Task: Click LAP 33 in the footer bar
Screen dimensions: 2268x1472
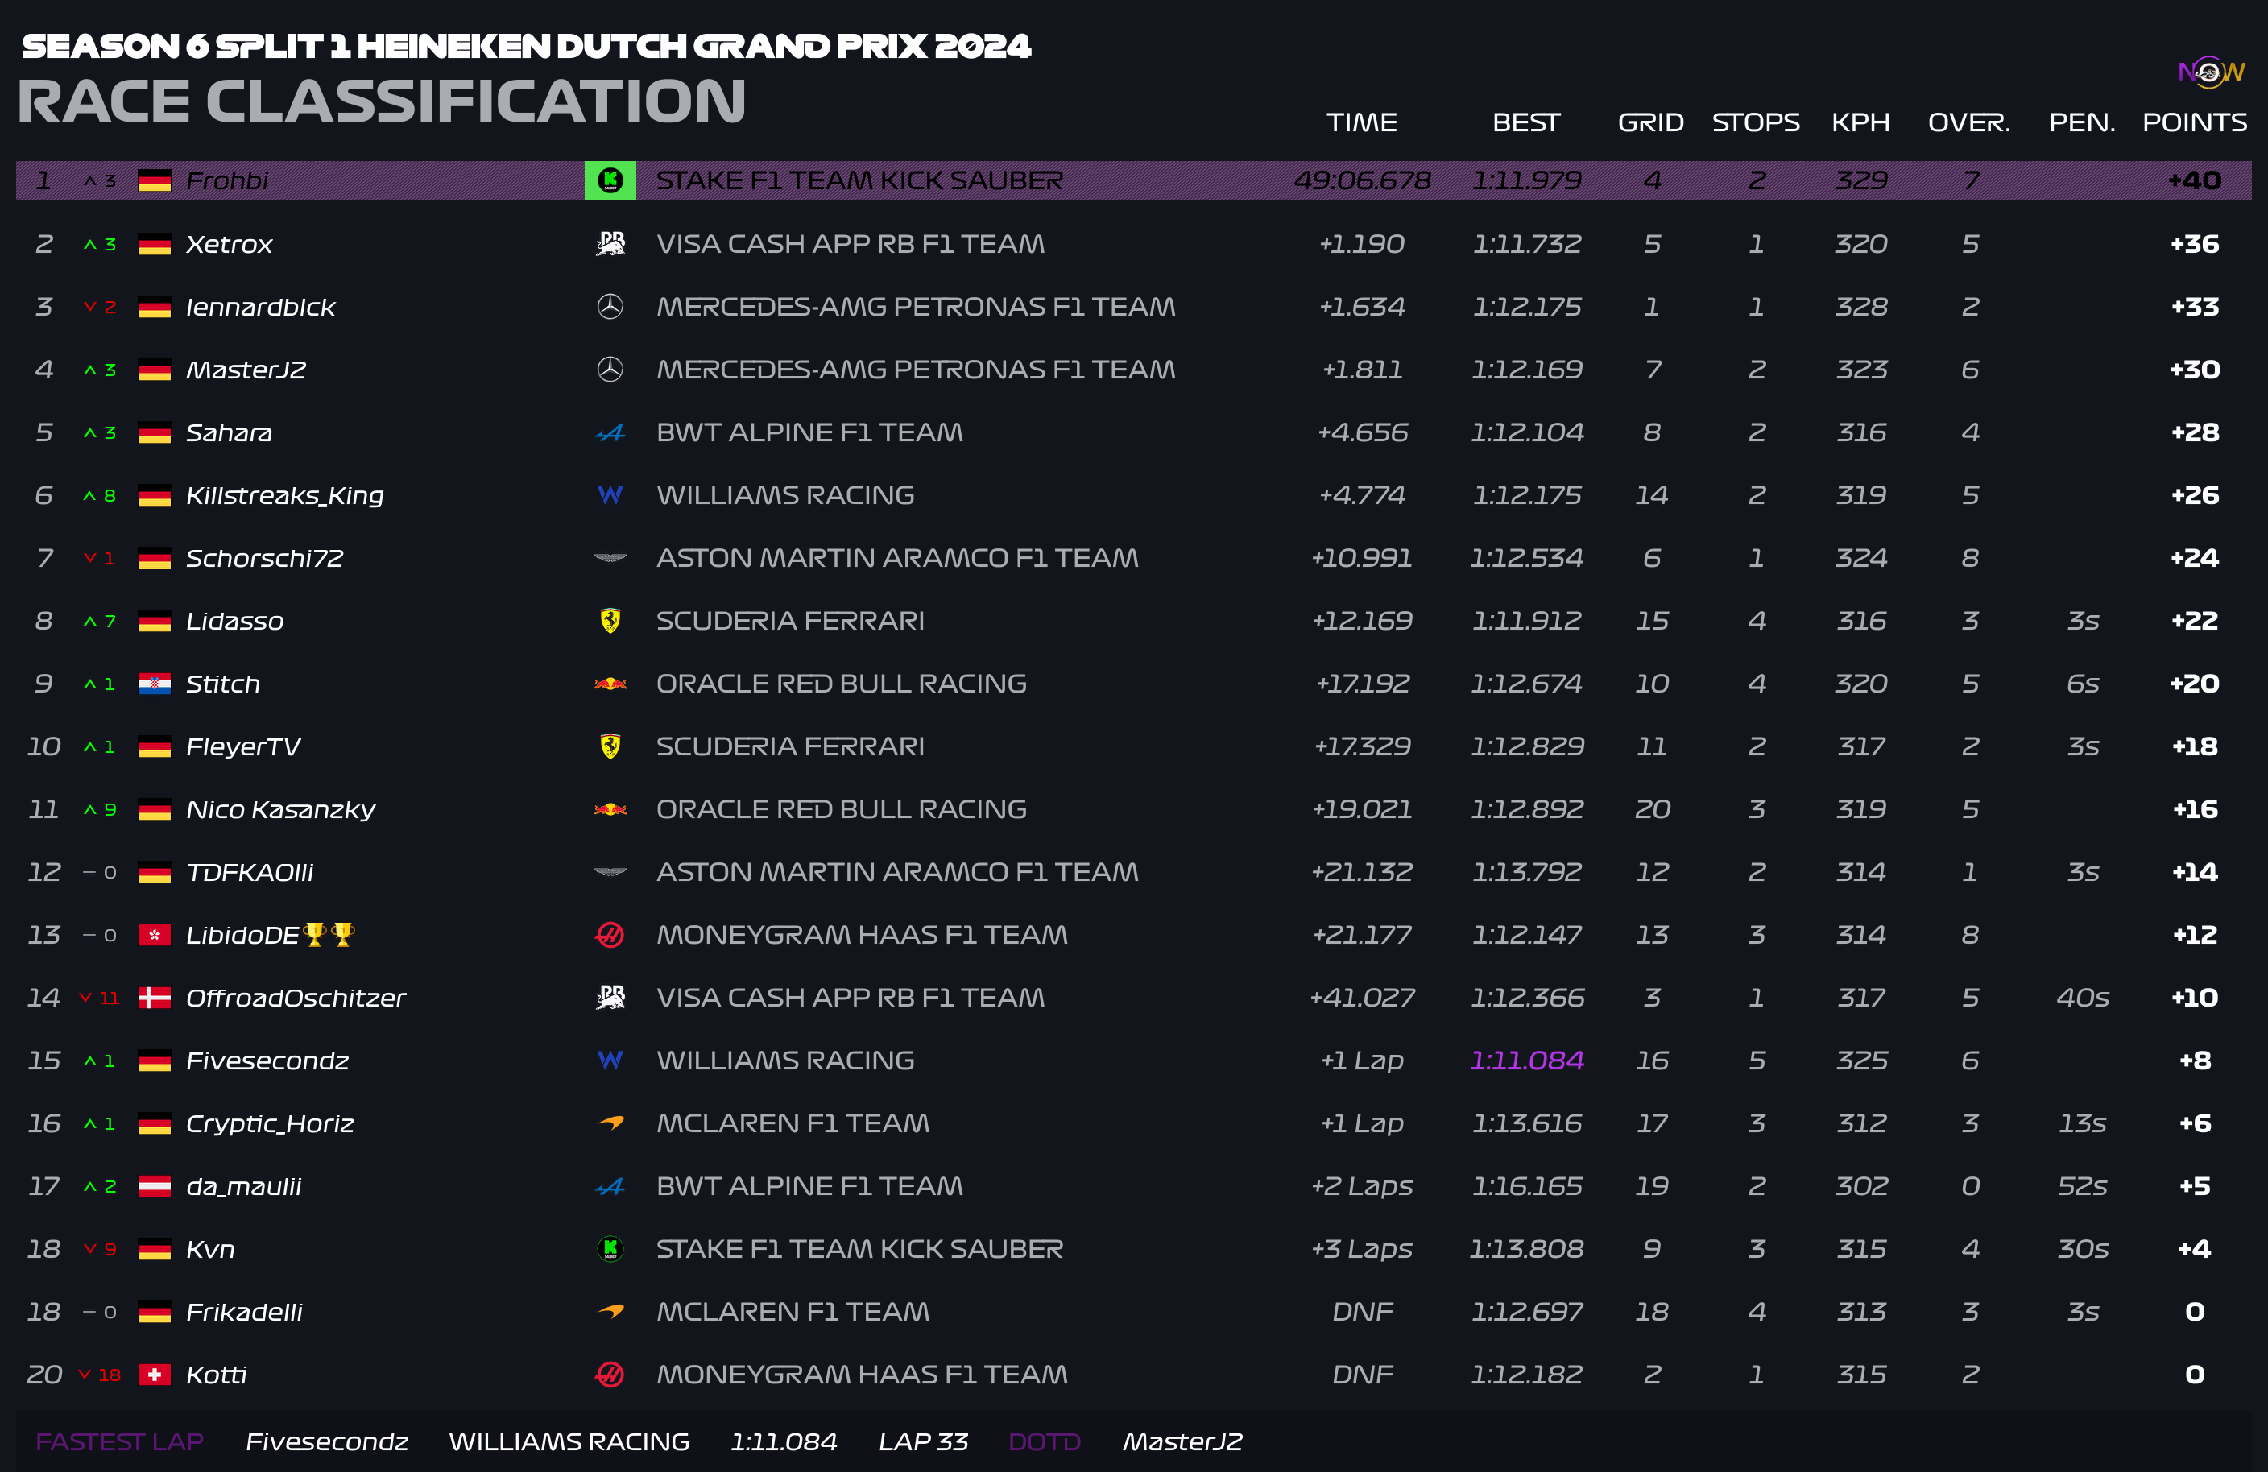Action: pyautogui.click(x=924, y=1441)
